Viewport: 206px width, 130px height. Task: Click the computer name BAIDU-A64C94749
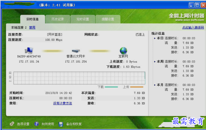[29, 57]
